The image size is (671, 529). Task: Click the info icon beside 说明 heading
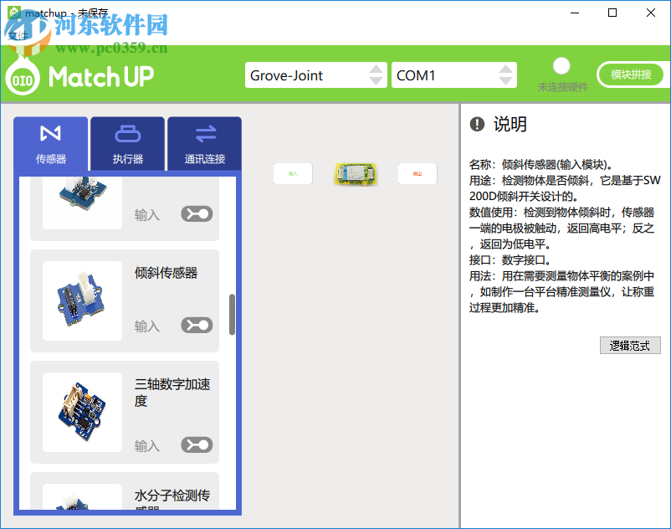[476, 126]
